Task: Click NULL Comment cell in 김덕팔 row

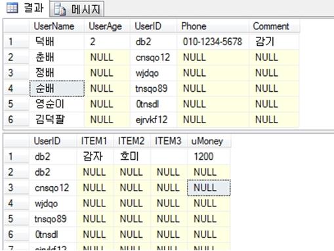Action: 274,119
